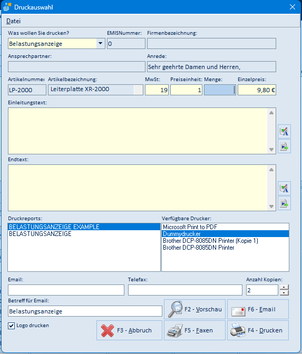Increase Anzahl Kopien with up arrow
This screenshot has height=354, width=302.
284,288
